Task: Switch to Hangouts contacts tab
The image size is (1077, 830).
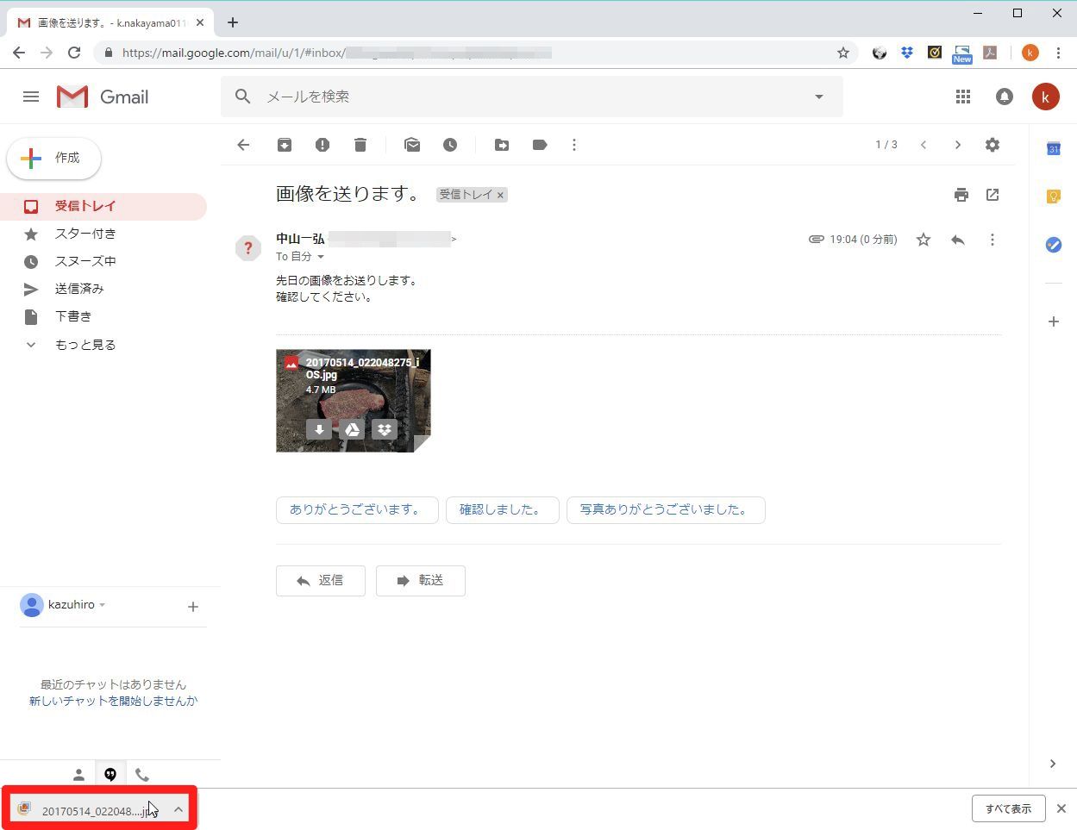Action: 78,775
